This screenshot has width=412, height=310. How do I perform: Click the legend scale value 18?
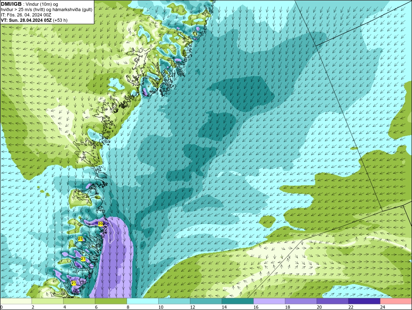[288, 307]
